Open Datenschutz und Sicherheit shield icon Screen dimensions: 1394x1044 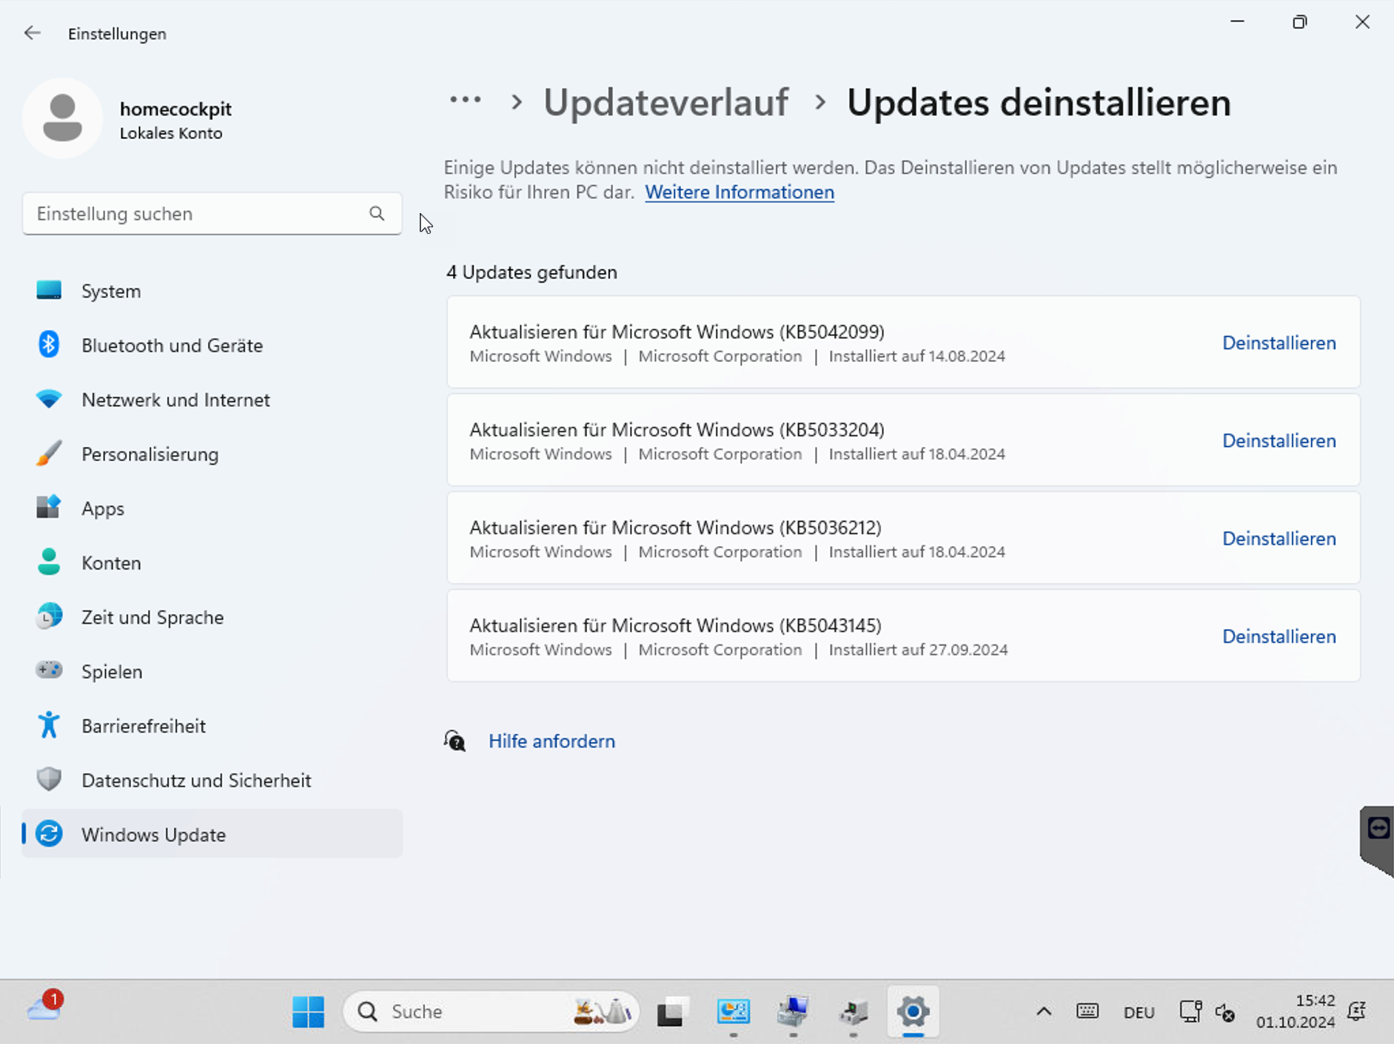pos(49,779)
